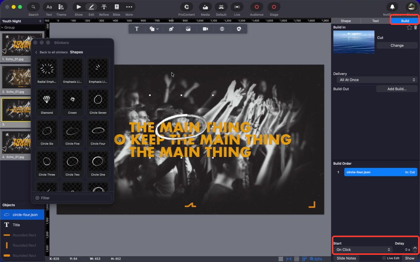Click the Change build-in transition button
Viewport: 420px width, 262px height.
coord(397,45)
